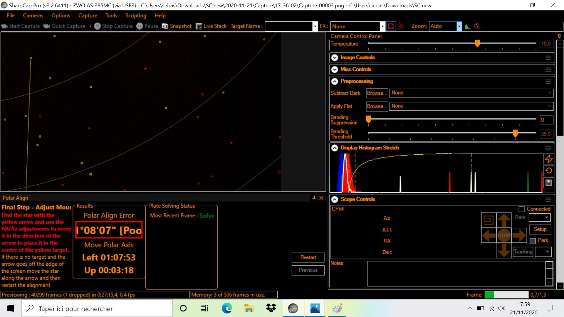Click Previous button
The height and width of the screenshot is (317, 564).
point(308,270)
